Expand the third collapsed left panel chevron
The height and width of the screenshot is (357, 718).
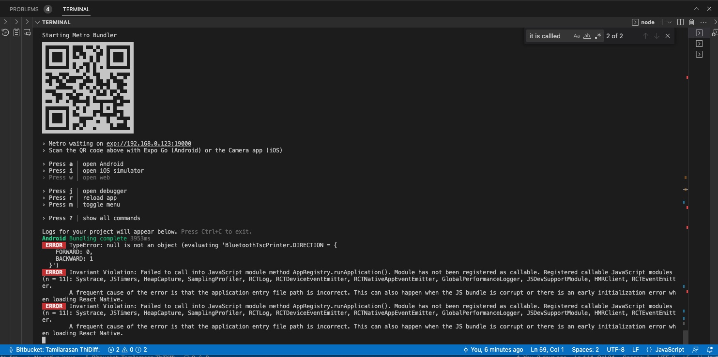27,22
